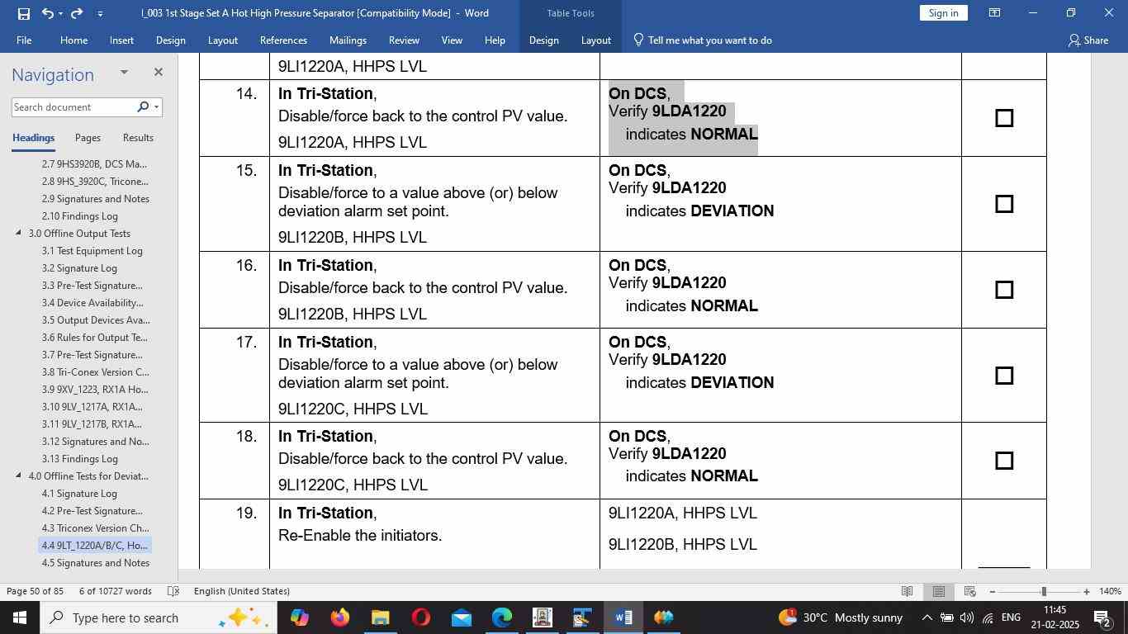1128x634 pixels.
Task: Check the box for step 18
Action: (1004, 461)
